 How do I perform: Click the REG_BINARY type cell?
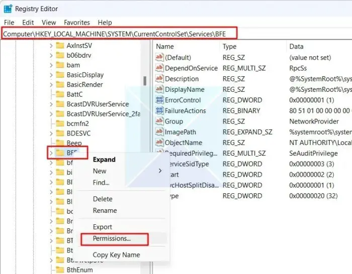(241, 111)
